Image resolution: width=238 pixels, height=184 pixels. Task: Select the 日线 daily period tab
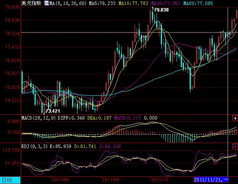click(x=10, y=180)
